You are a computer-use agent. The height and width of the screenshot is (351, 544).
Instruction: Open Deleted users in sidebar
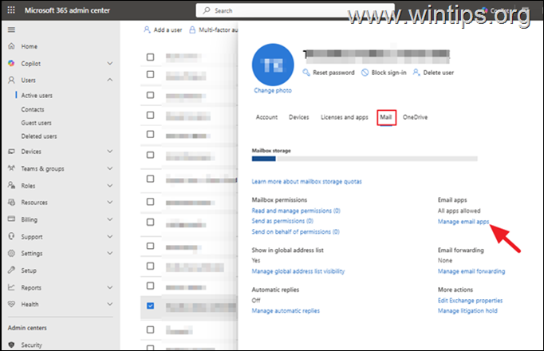coord(39,136)
